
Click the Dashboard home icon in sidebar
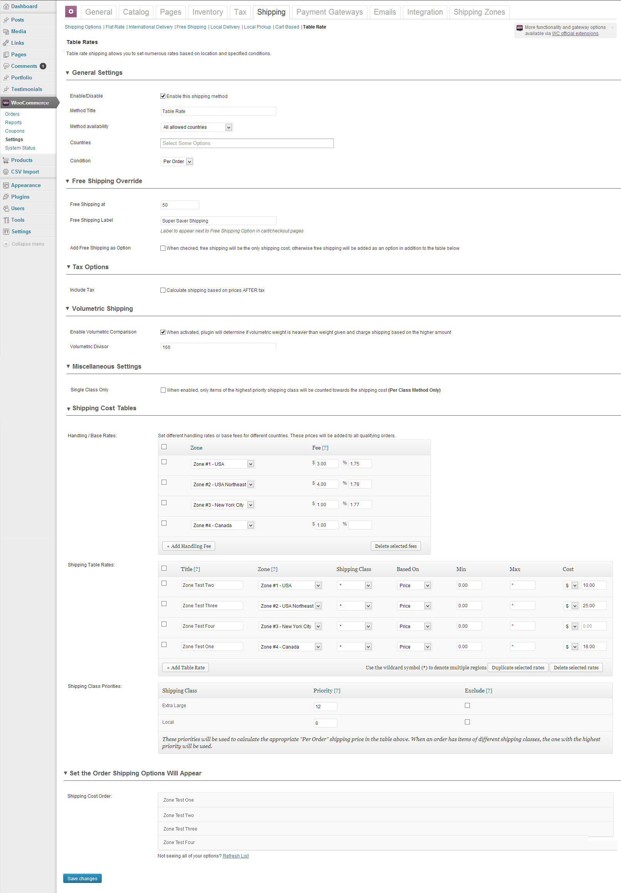(6, 6)
